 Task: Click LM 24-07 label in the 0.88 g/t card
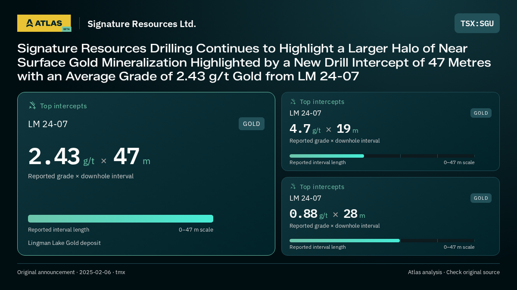pyautogui.click(x=305, y=198)
